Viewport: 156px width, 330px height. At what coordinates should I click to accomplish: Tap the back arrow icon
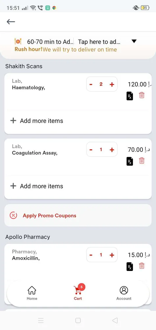[11, 22]
